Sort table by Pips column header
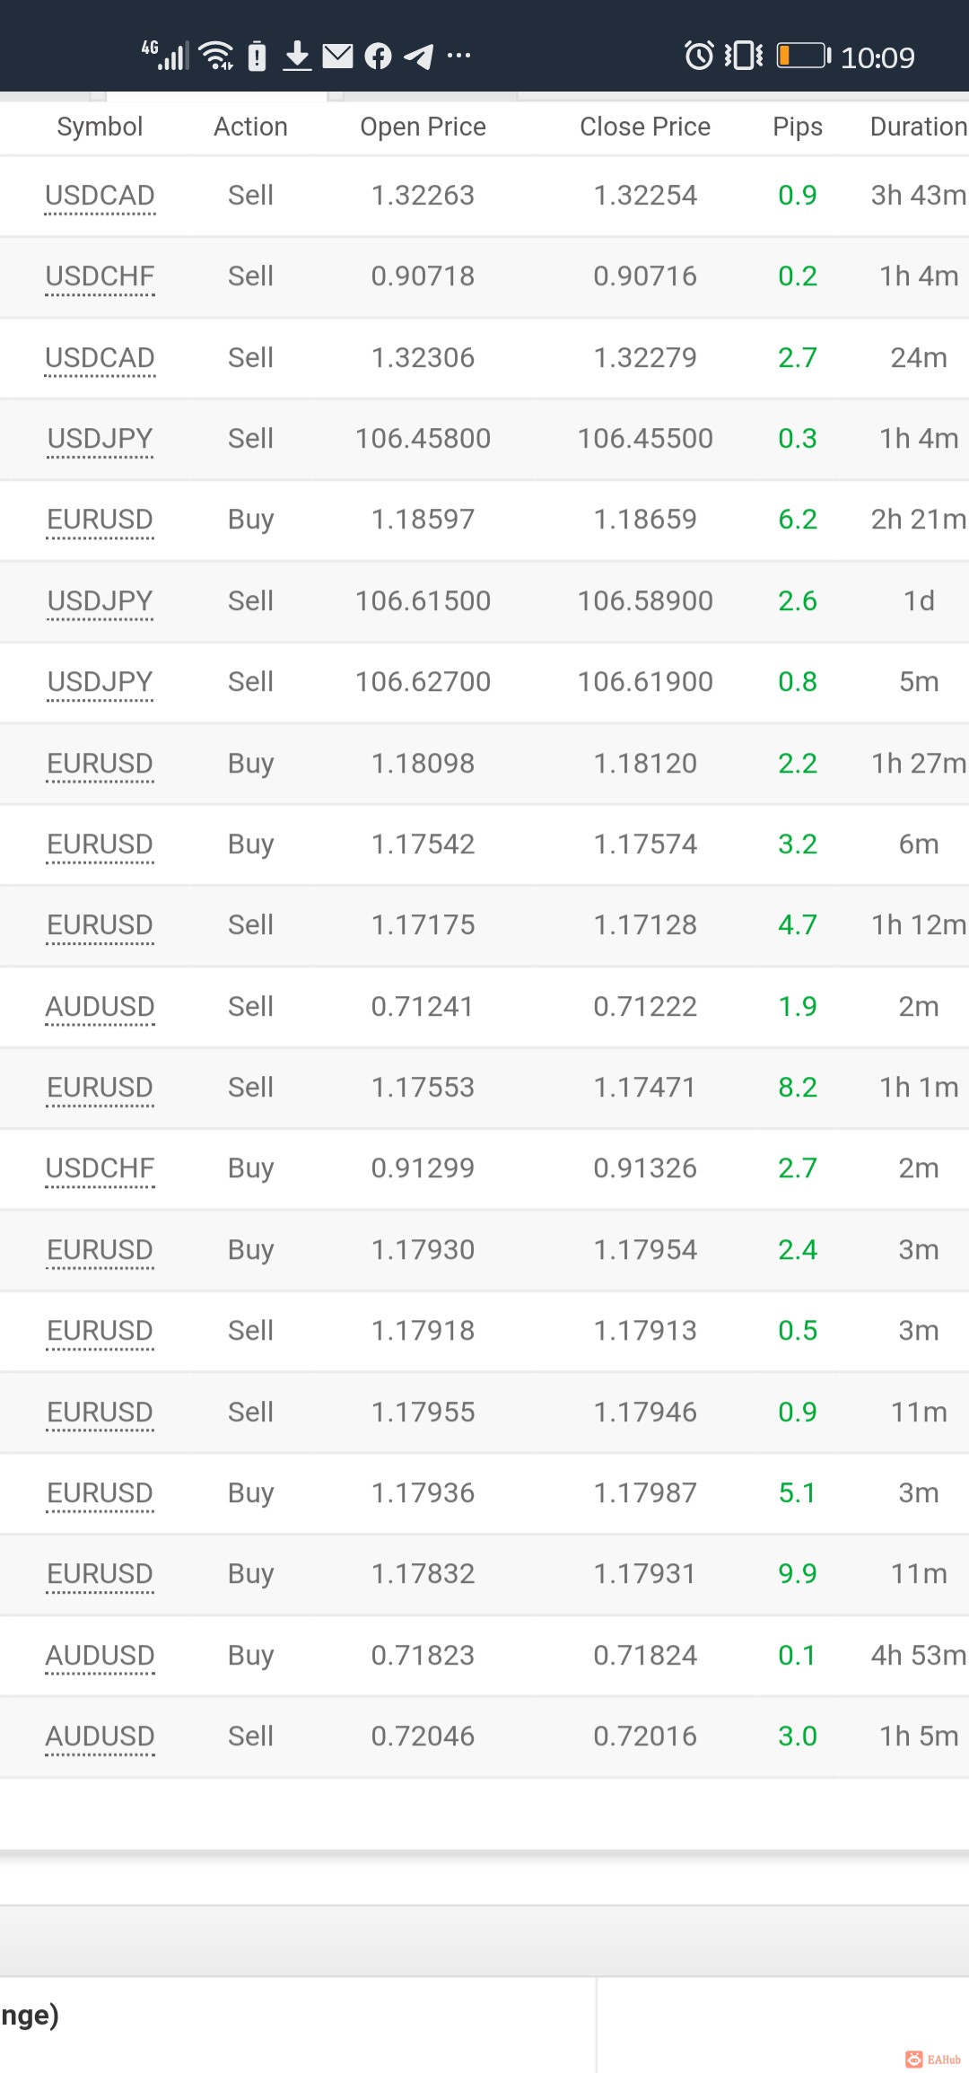969x2073 pixels. click(x=798, y=127)
